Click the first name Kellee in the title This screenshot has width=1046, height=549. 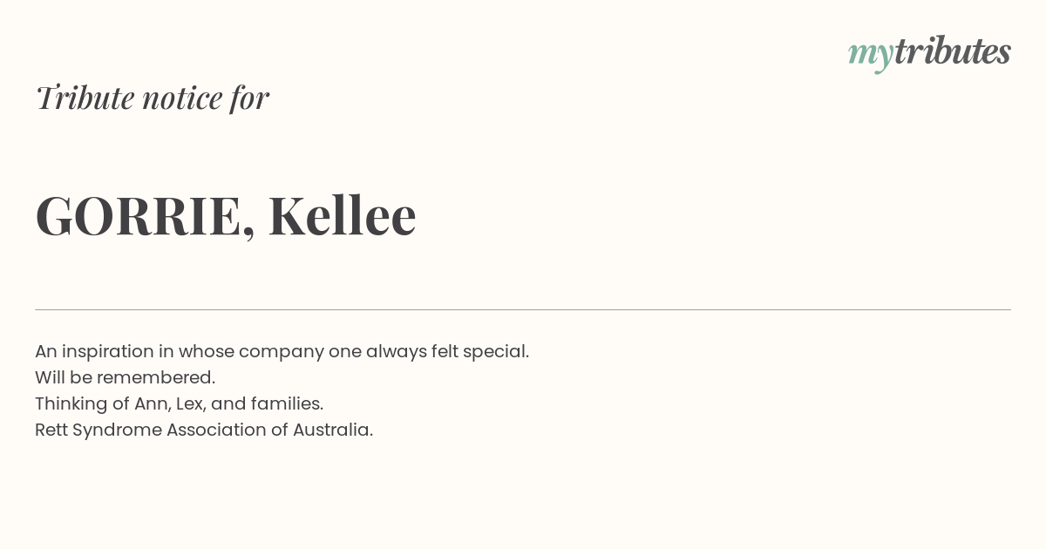point(343,214)
